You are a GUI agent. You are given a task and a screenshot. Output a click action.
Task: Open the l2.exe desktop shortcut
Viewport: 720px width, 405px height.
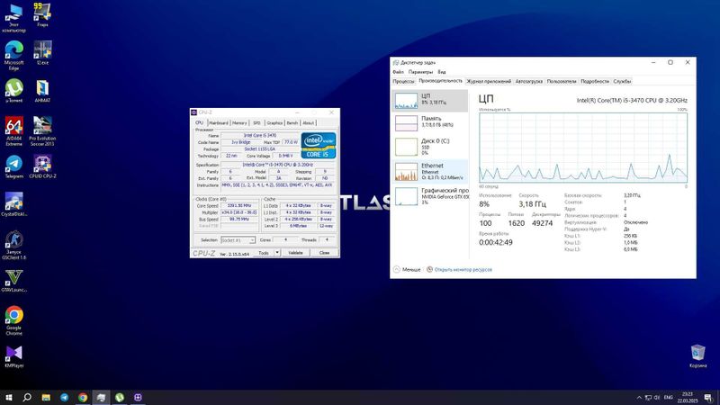pyautogui.click(x=42, y=52)
